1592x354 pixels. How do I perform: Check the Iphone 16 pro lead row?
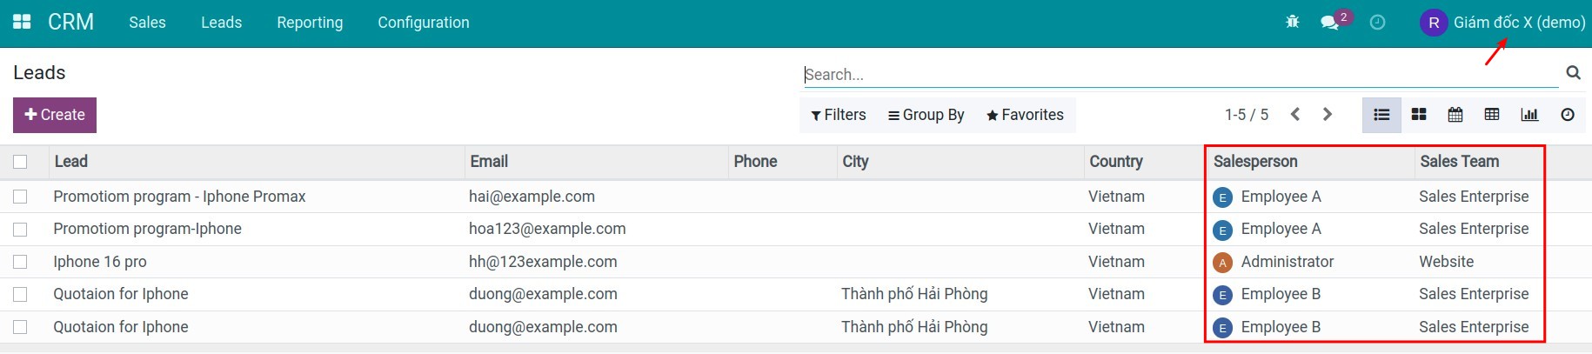[x=20, y=262]
